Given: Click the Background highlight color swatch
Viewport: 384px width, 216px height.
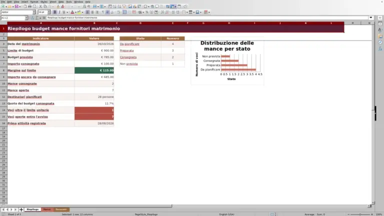Looking at the screenshot, I should 79,12.
